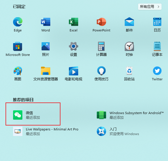Launch PowerPoint from the pinned grid
This screenshot has width=168, height=161.
pyautogui.click(x=101, y=22)
